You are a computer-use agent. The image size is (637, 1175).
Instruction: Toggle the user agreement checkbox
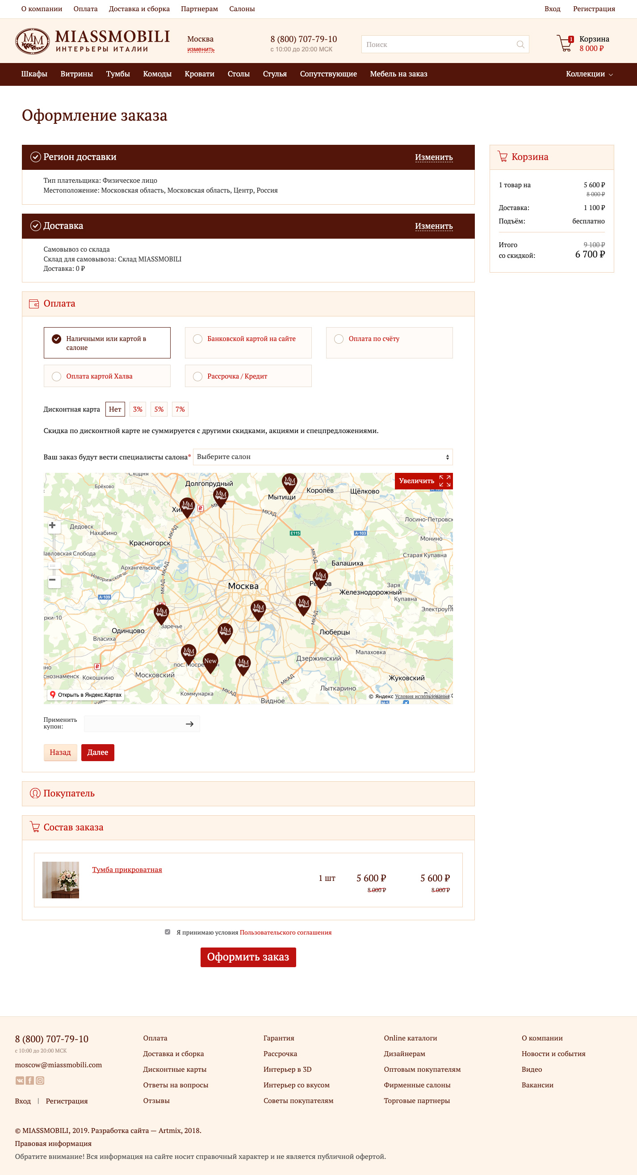point(168,932)
